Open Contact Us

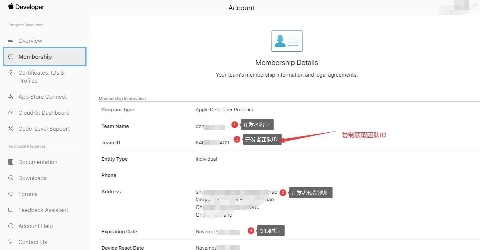point(33,242)
